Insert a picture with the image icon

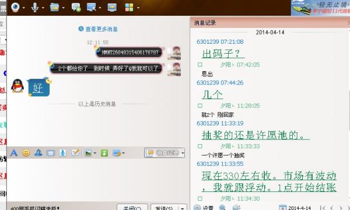88,153
